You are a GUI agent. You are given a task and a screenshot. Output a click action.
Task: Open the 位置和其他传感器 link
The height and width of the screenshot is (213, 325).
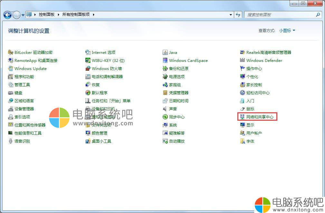pyautogui.click(x=30, y=125)
